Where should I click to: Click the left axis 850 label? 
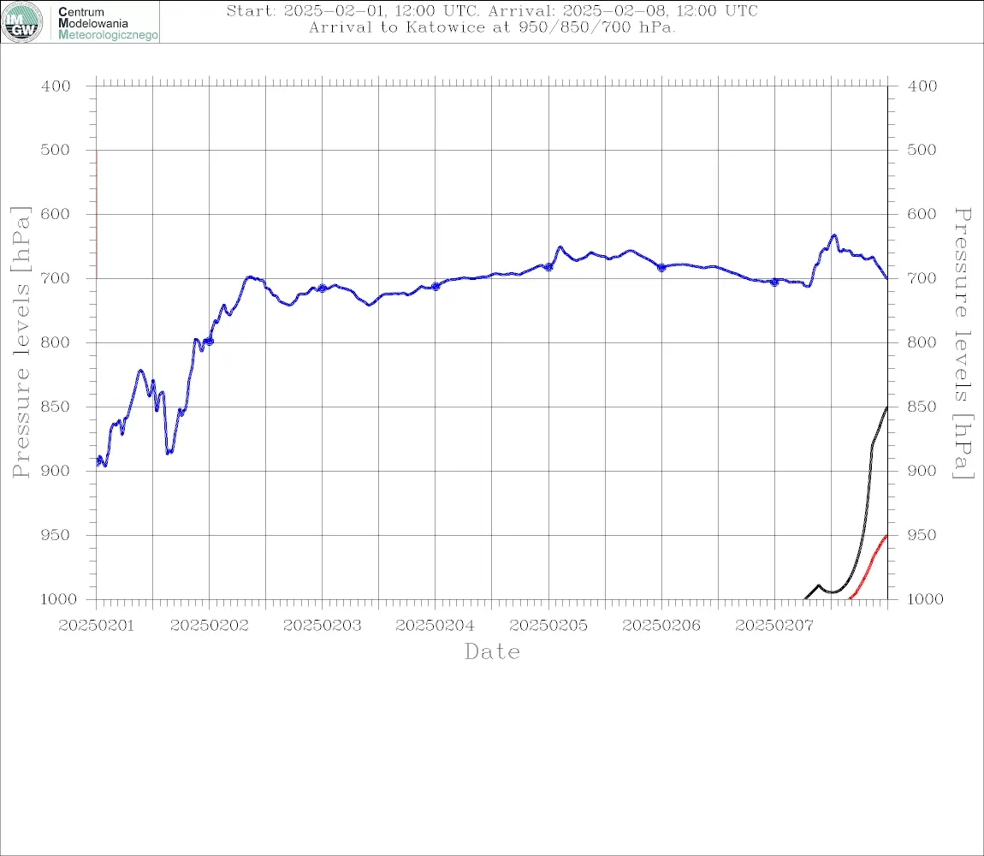[56, 407]
